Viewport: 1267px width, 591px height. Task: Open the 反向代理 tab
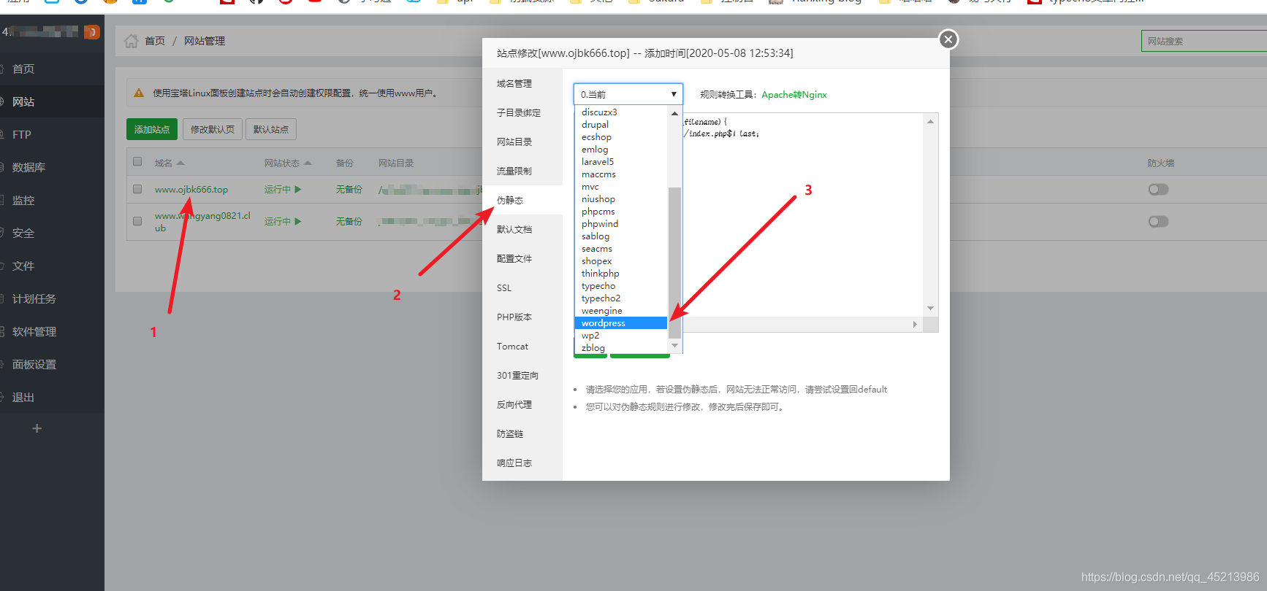(x=522, y=405)
